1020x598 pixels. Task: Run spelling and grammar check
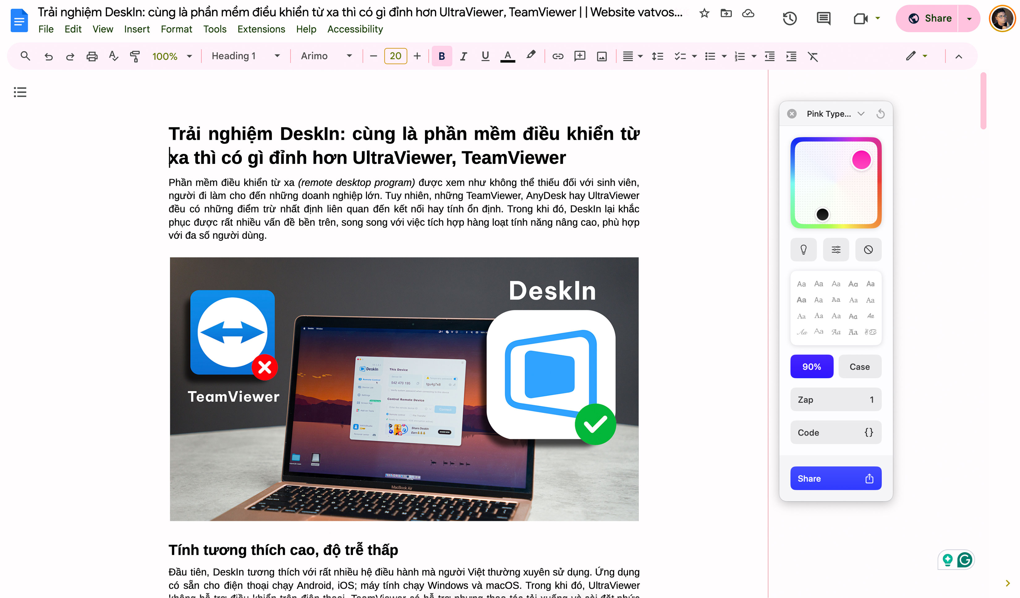(x=114, y=56)
